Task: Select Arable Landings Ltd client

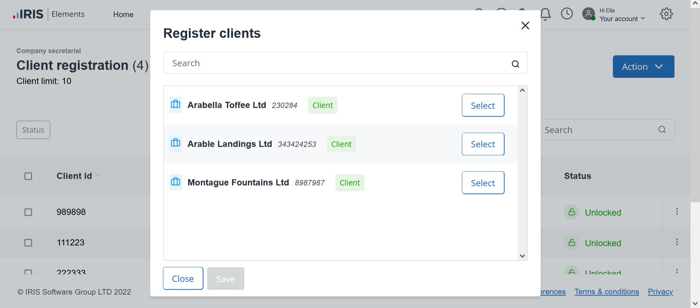Action: pyautogui.click(x=483, y=144)
